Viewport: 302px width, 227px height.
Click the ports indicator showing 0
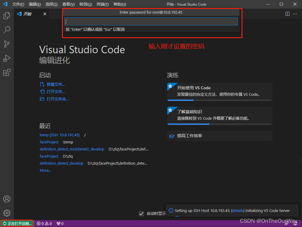click(60, 223)
